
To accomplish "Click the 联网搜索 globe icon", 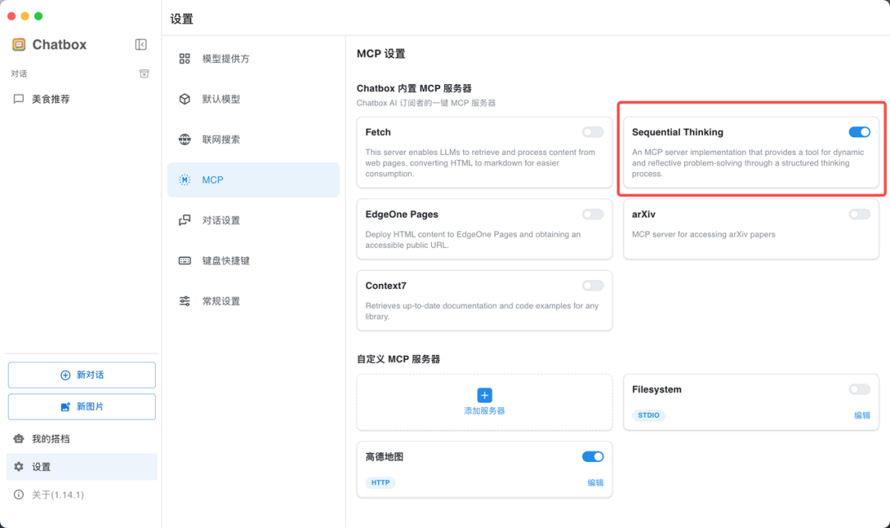I will [x=185, y=139].
